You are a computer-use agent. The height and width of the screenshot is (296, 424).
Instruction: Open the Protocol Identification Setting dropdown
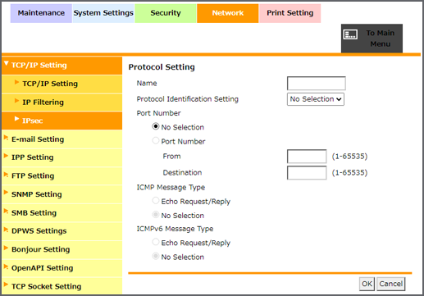coord(316,99)
